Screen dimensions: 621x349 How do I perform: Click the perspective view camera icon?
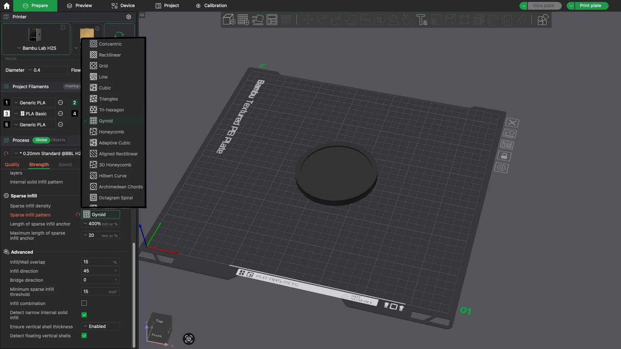pos(189,339)
